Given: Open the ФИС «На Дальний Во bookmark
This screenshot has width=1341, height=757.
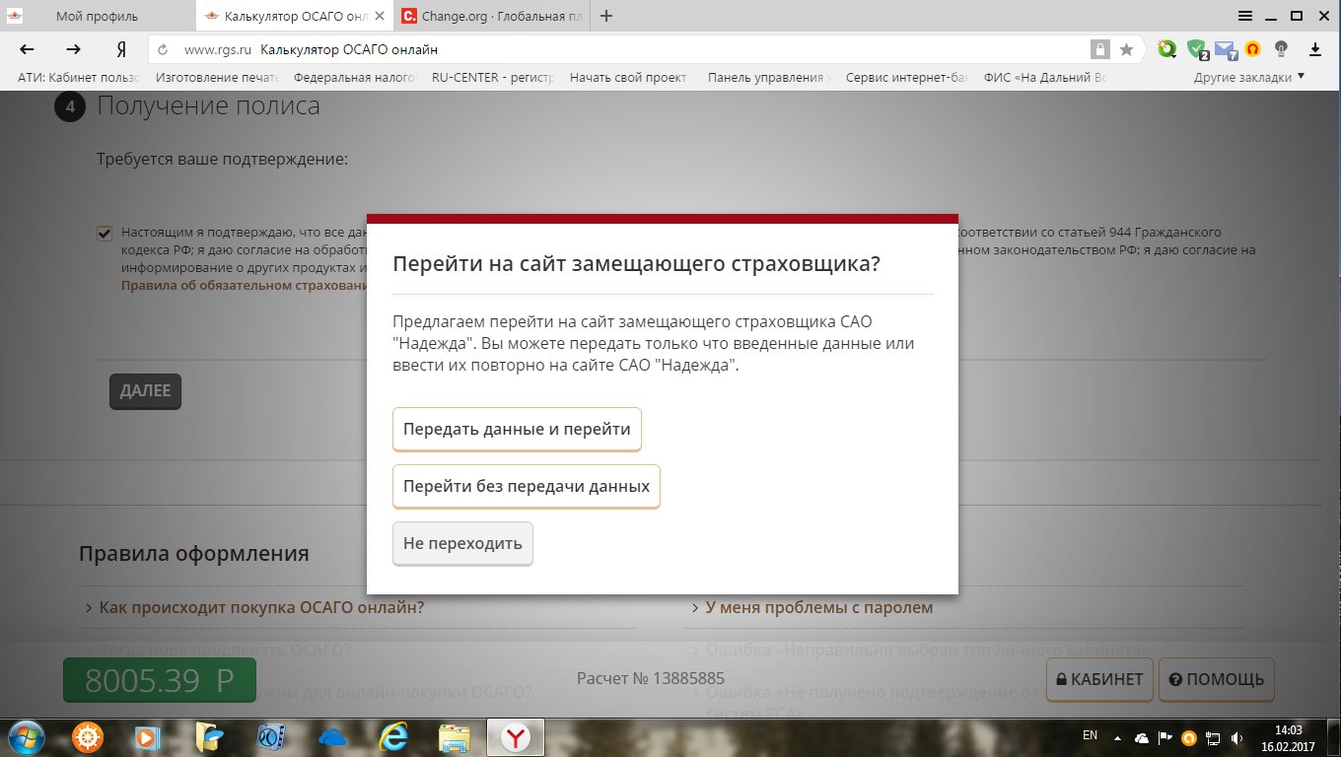Looking at the screenshot, I should pyautogui.click(x=1046, y=78).
